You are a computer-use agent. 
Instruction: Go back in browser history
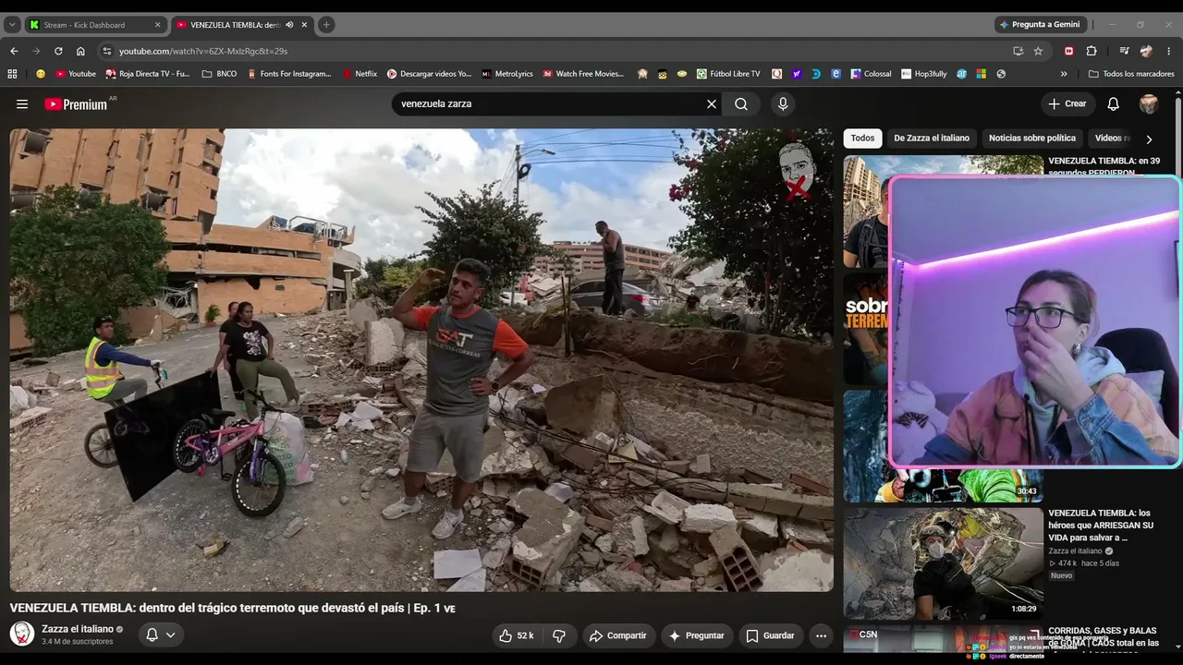tap(14, 51)
